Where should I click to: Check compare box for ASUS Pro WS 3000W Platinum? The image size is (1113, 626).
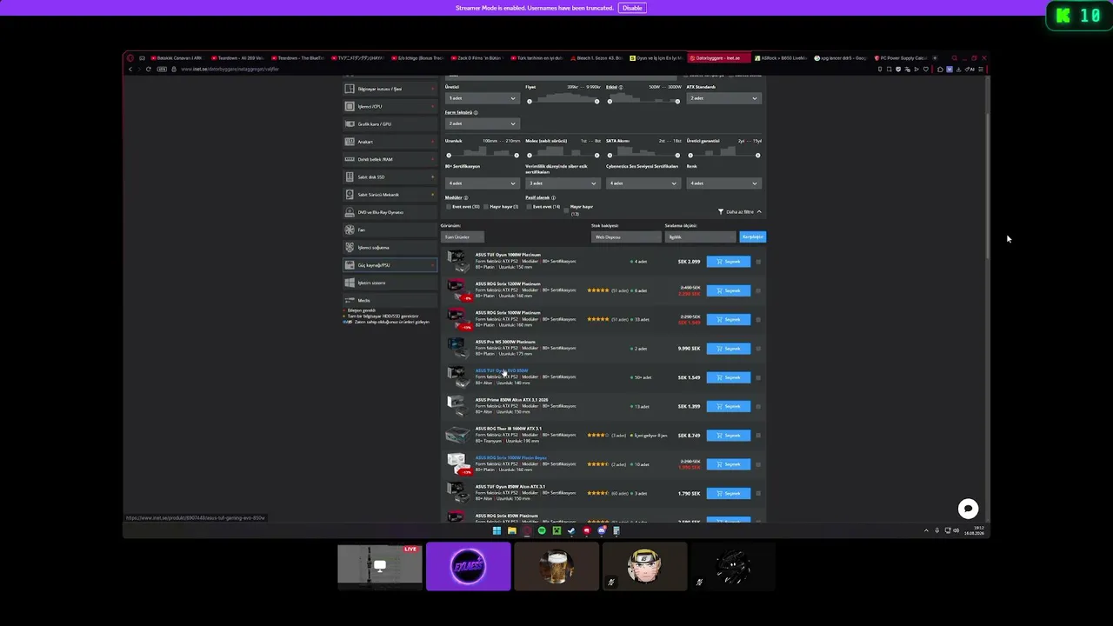tap(758, 349)
